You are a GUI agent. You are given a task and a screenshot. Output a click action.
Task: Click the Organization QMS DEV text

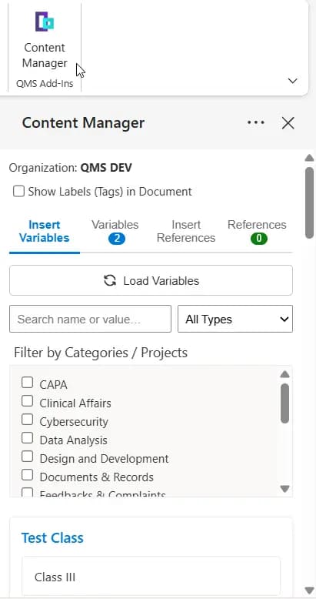70,168
